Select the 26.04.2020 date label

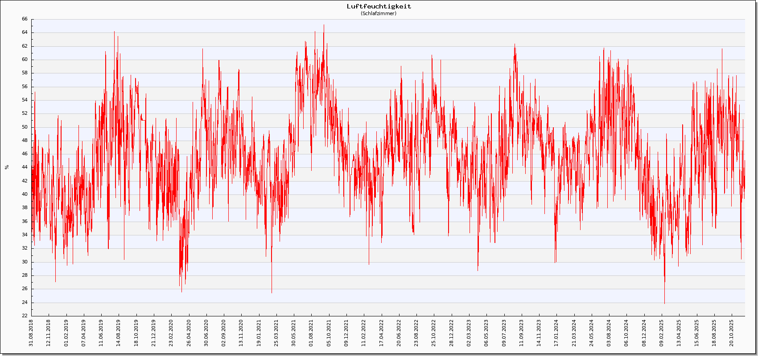189,332
